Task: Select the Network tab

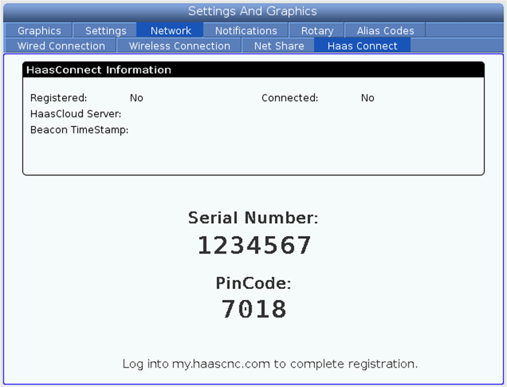Action: click(x=171, y=30)
